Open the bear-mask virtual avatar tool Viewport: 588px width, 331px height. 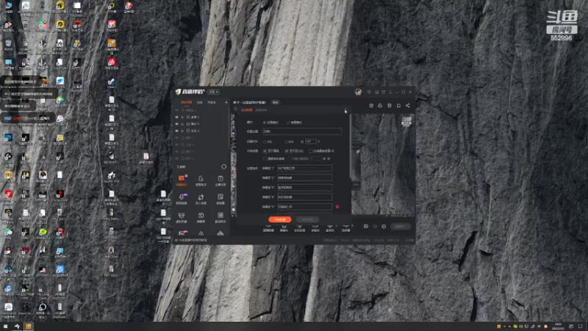[x=182, y=217]
